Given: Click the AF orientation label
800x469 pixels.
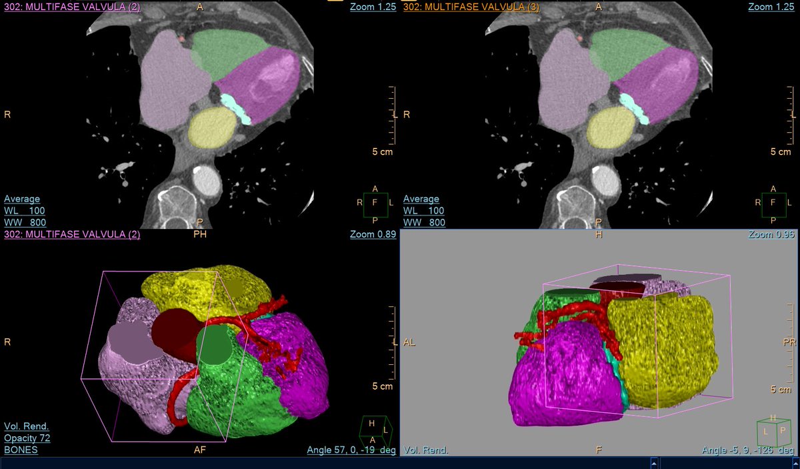Looking at the screenshot, I should (199, 450).
